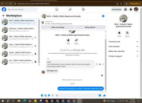The image size is (142, 103).
Task: Send a thumbs-up like
Action: (x=104, y=95)
